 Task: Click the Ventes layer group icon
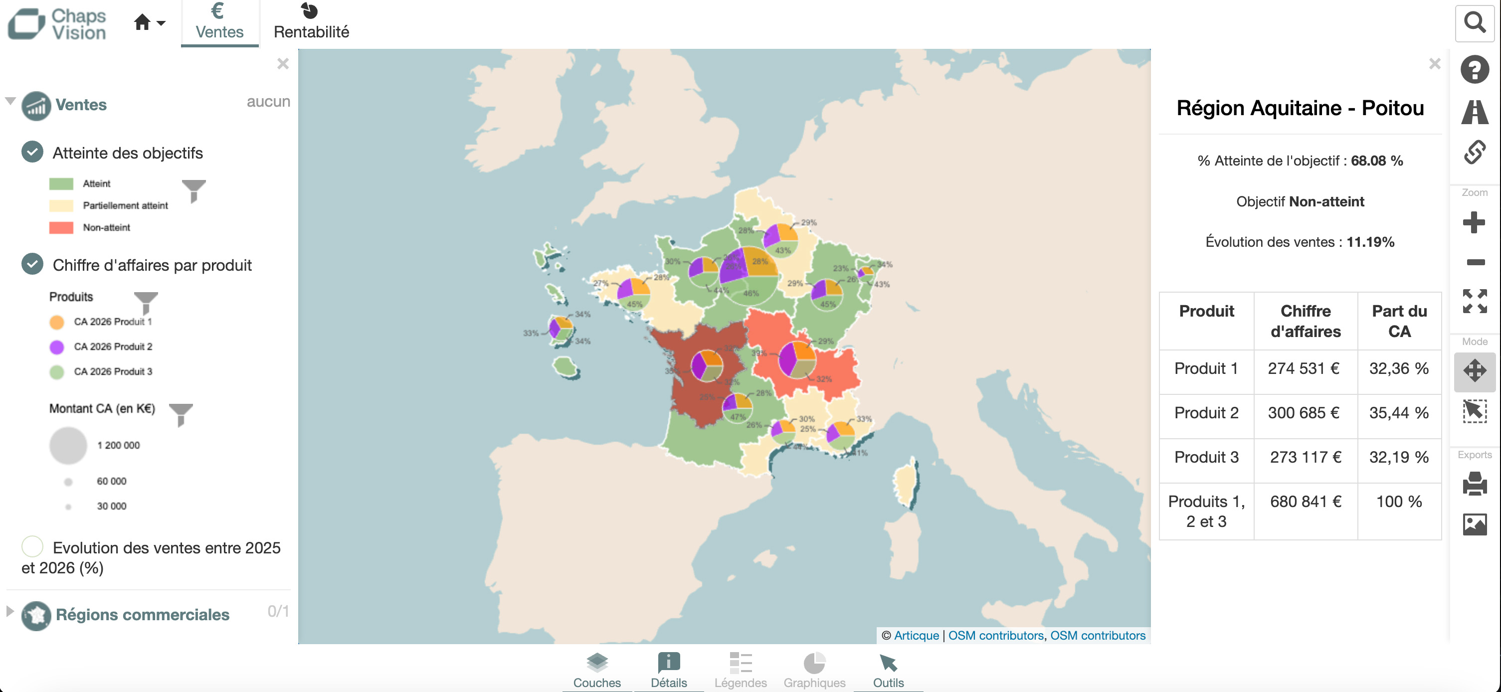click(36, 105)
